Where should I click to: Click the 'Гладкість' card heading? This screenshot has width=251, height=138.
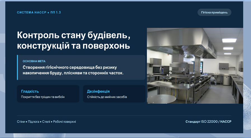click(30, 91)
